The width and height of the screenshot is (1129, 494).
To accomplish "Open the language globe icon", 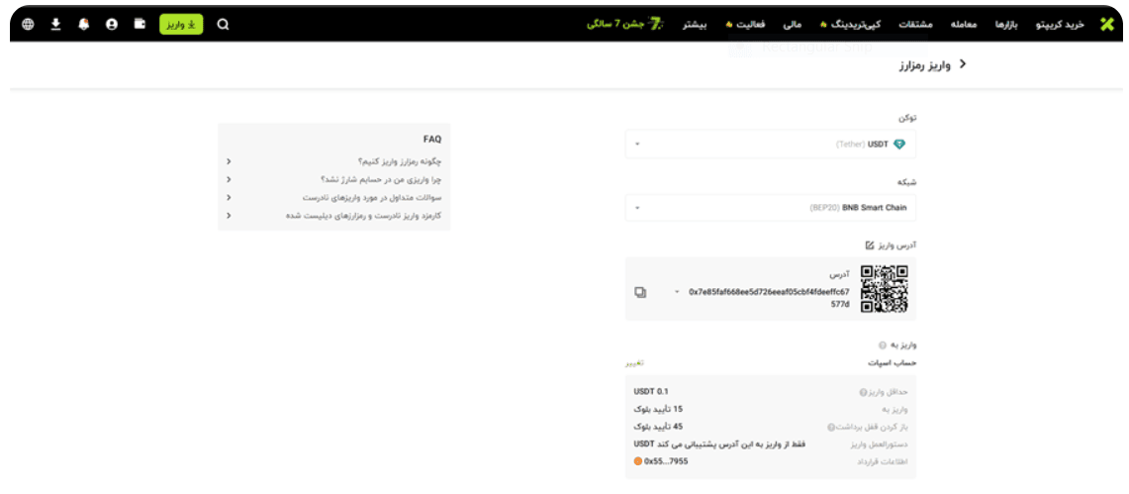I will pyautogui.click(x=28, y=25).
